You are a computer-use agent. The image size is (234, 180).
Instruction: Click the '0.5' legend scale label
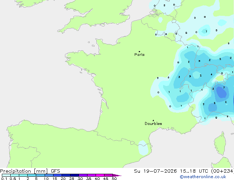click(x=13, y=179)
